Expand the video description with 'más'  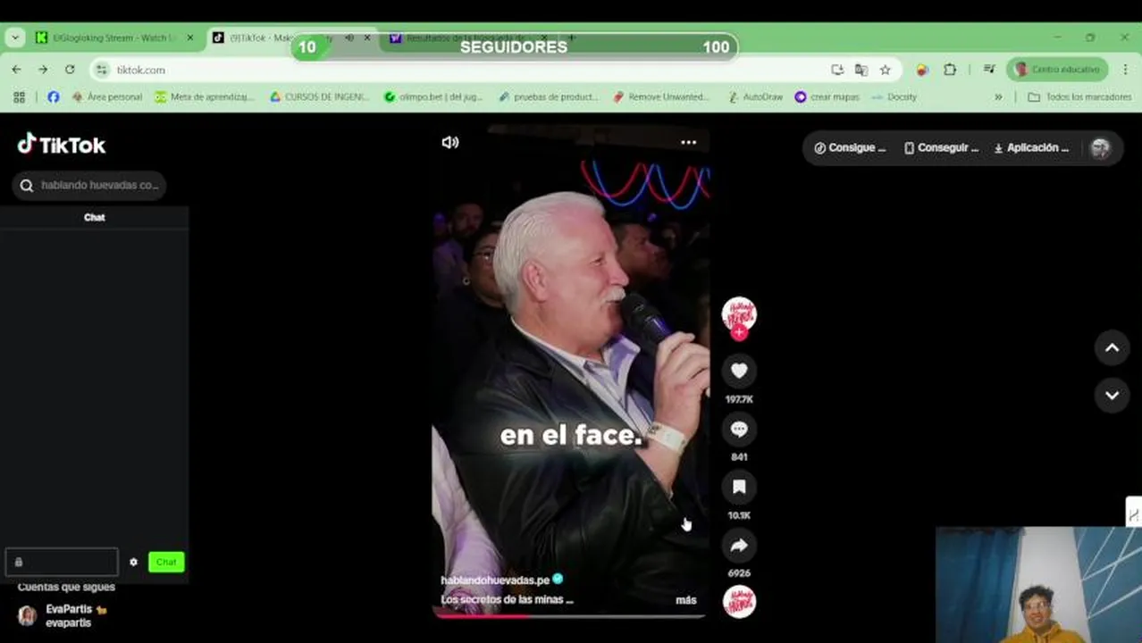pyautogui.click(x=686, y=600)
